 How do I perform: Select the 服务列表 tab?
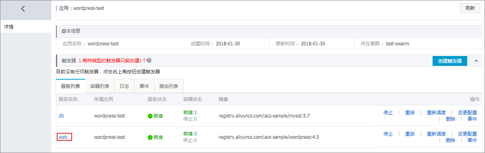click(x=71, y=86)
